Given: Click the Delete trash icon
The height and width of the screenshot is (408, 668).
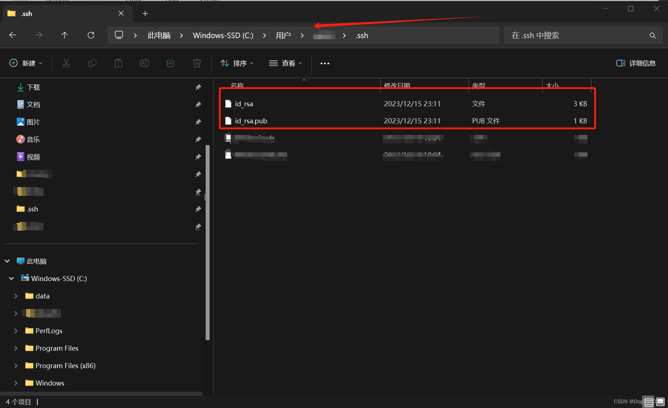Looking at the screenshot, I should (197, 63).
